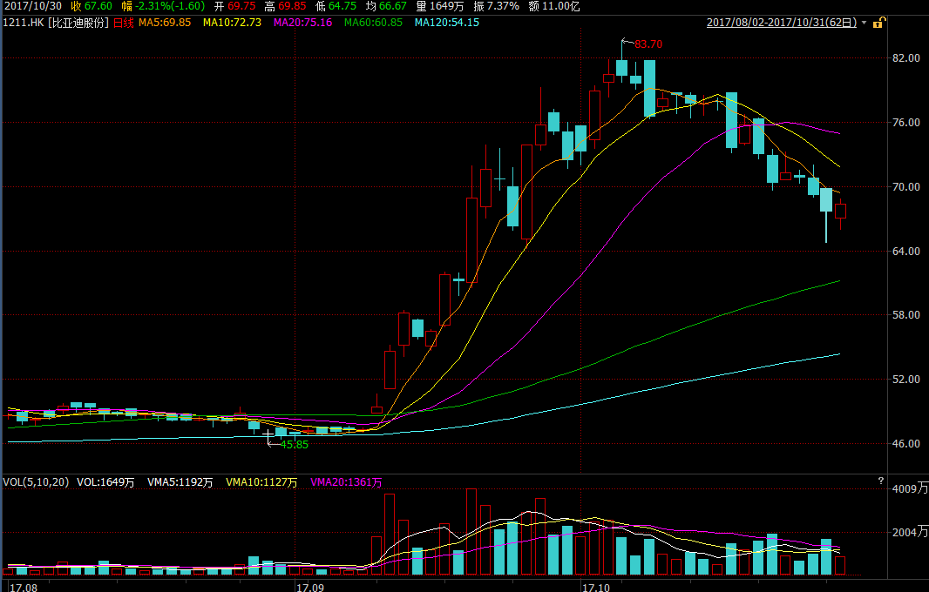Select the MA20:75.16 indicator label
The height and width of the screenshot is (592, 929).
[302, 23]
